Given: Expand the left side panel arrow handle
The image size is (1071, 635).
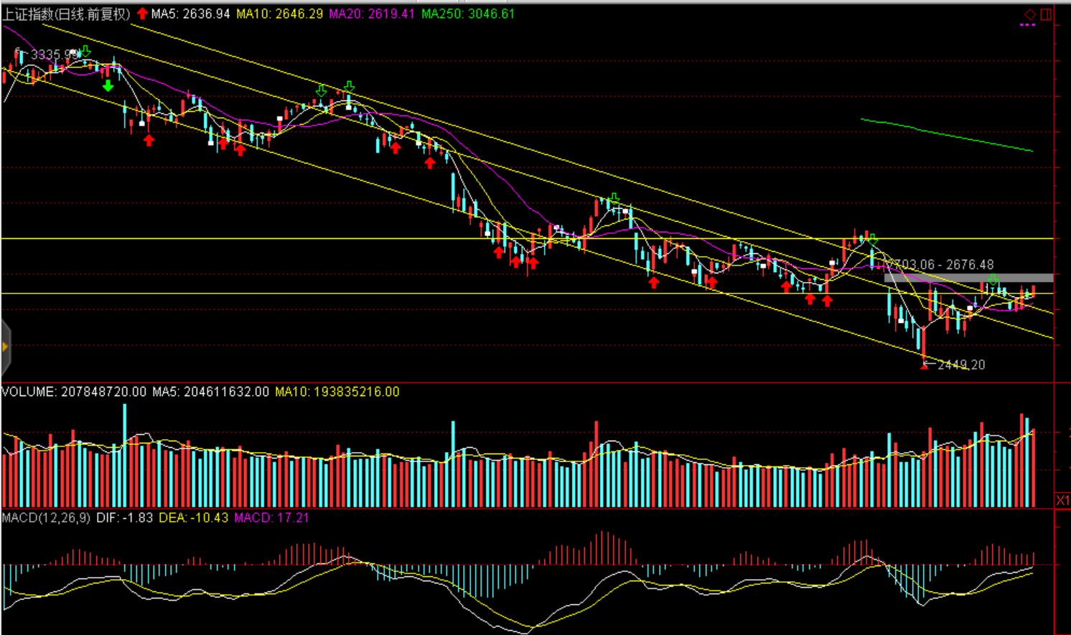Looking at the screenshot, I should coord(5,347).
